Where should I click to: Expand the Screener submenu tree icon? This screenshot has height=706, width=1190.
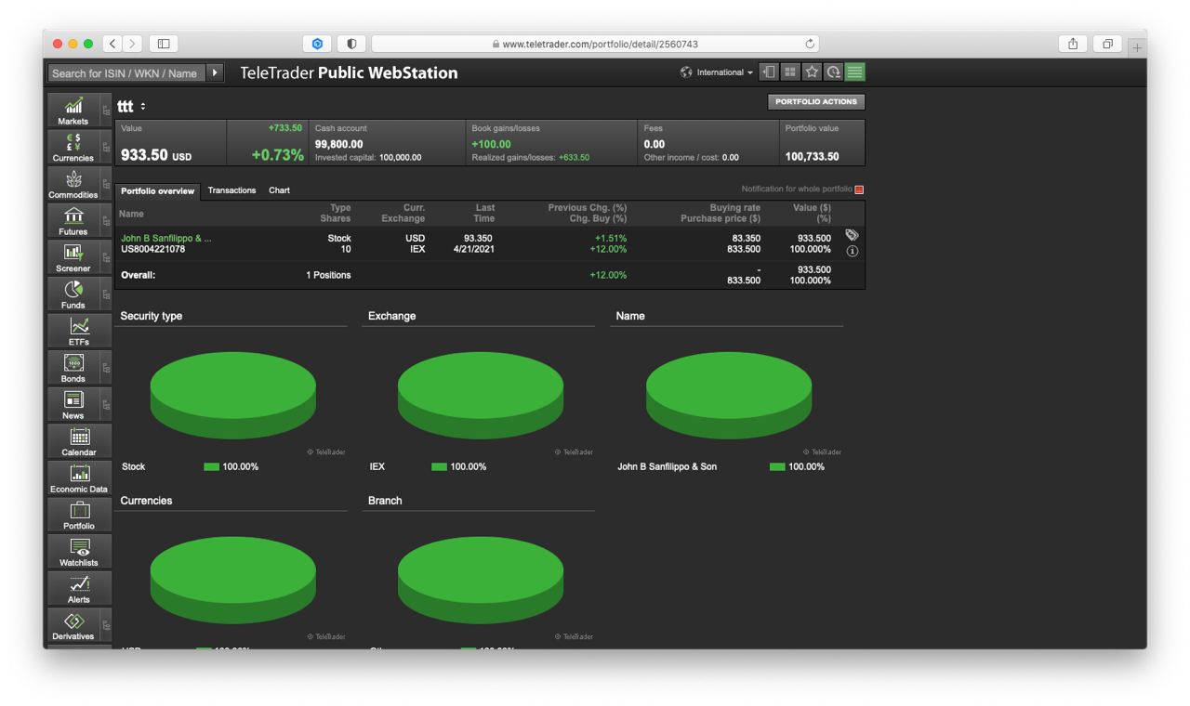coord(106,257)
